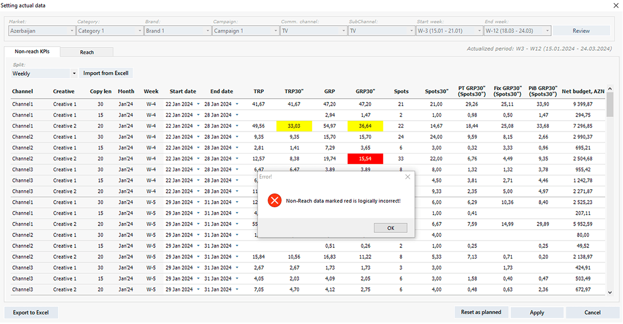
Task: Click Reset as planned button
Action: (481, 312)
